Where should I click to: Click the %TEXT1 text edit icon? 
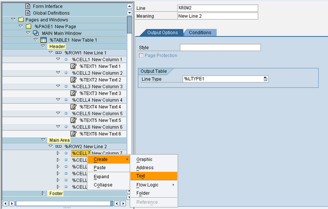73,67
